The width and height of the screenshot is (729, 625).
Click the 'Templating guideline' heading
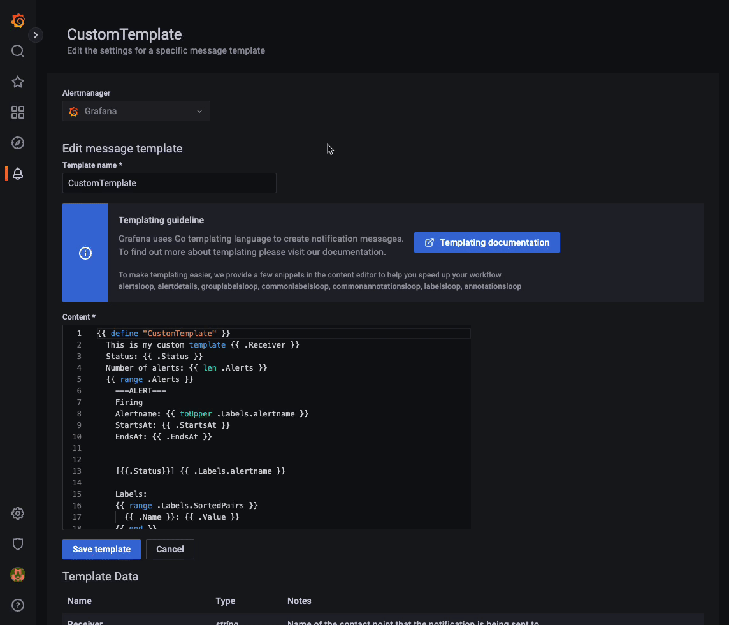161,220
